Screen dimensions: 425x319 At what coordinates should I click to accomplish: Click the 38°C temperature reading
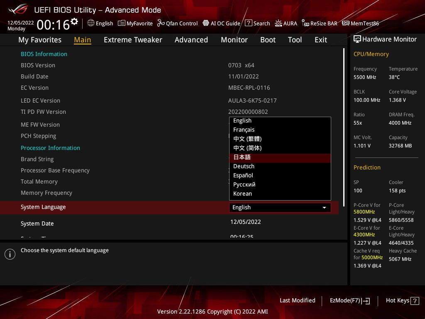pyautogui.click(x=394, y=77)
